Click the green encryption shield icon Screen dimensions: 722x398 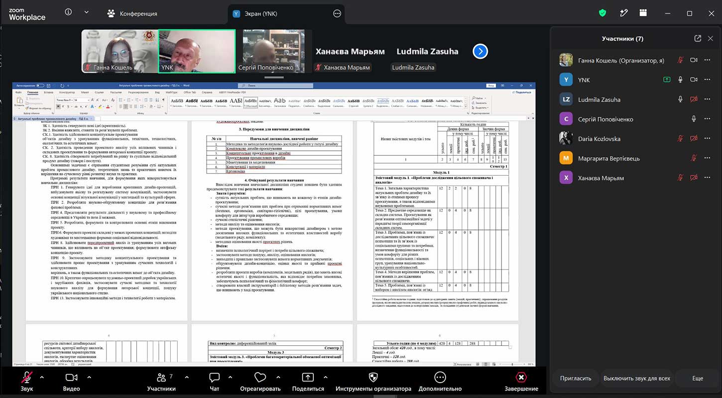pos(602,13)
